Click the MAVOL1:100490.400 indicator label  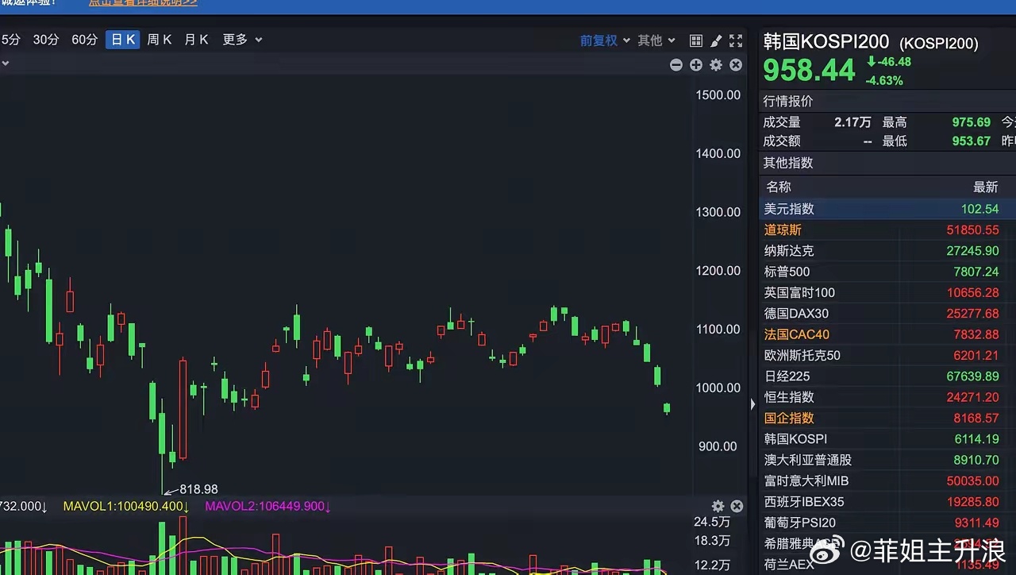click(x=126, y=506)
